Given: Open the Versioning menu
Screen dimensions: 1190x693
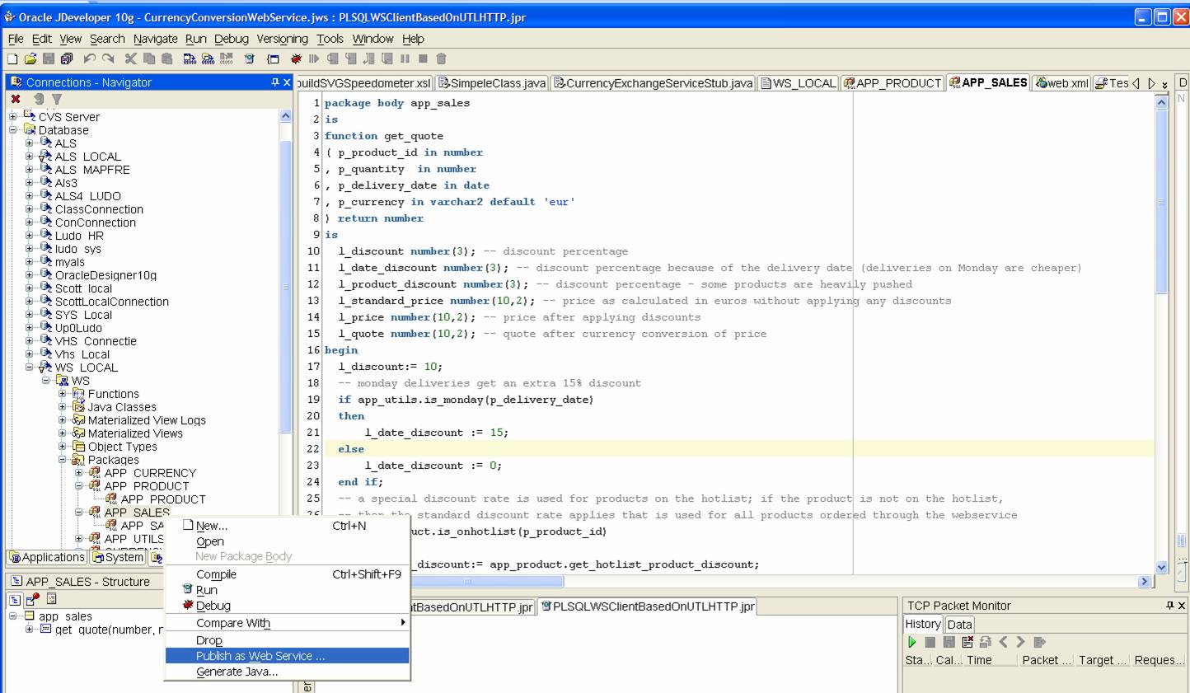Looking at the screenshot, I should [282, 39].
